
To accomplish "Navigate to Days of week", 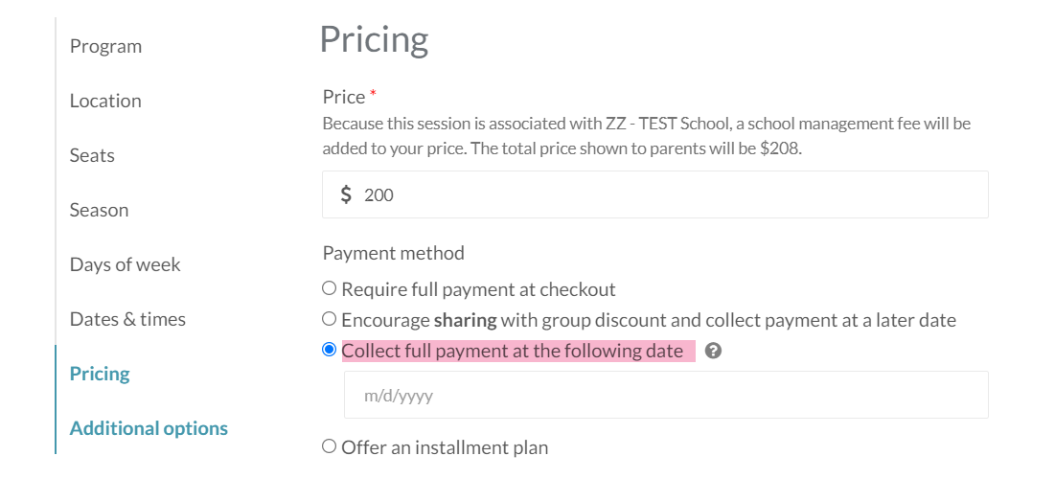I will [125, 264].
